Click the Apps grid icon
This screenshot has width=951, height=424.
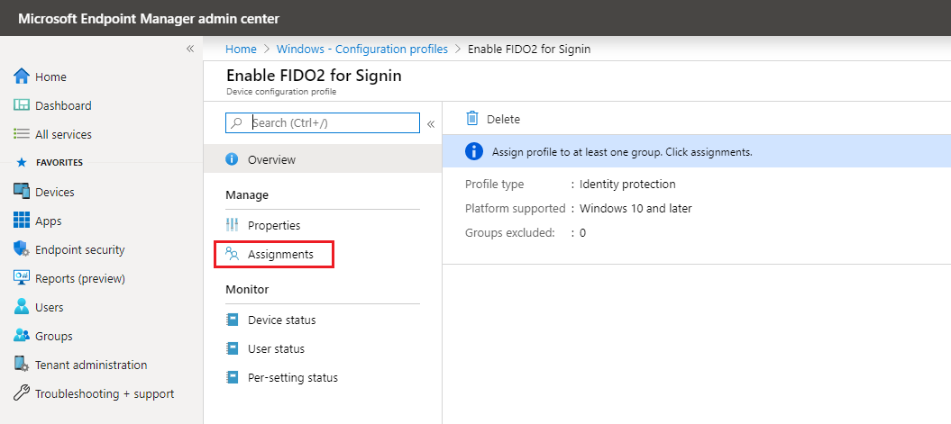[x=22, y=221]
